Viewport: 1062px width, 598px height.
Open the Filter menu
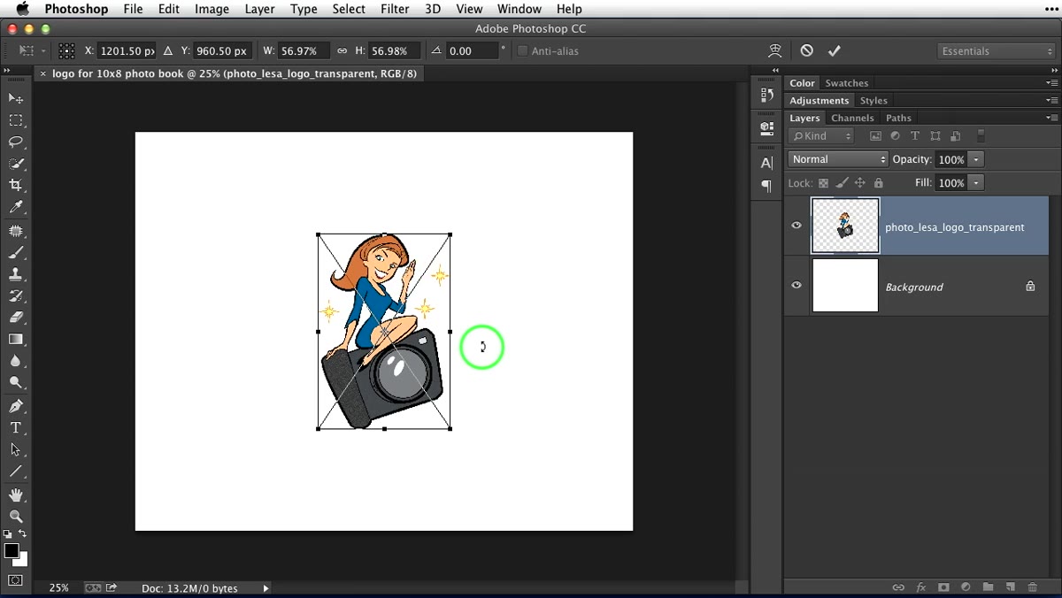click(x=395, y=9)
